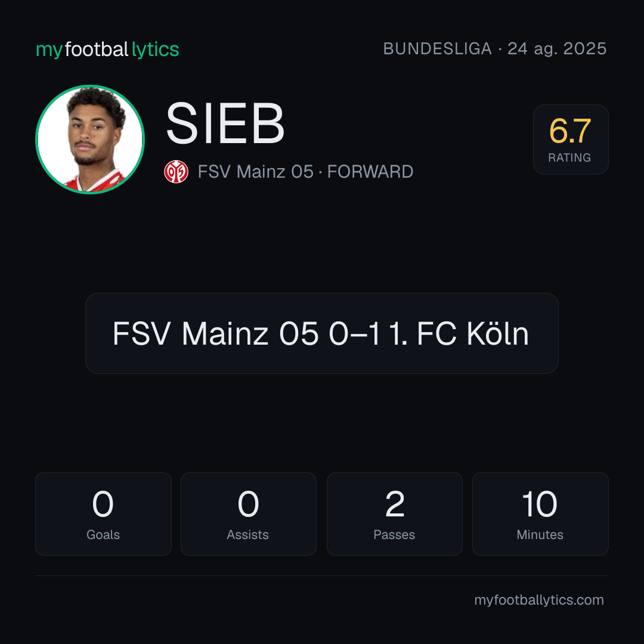644x644 pixels.
Task: Click the Goals stat card
Action: pos(103,514)
